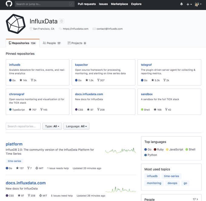Click the 707 stars on chronograf card
This screenshot has width=206, height=201.
(33, 110)
